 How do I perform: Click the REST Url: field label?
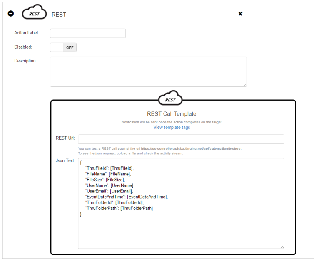pyautogui.click(x=65, y=138)
